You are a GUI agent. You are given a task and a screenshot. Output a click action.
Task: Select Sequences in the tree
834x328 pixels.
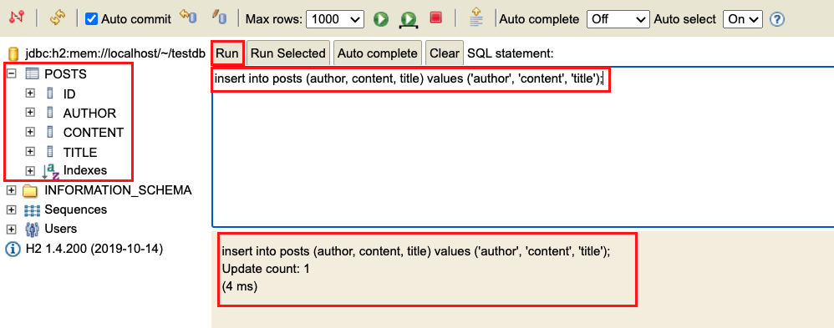click(x=75, y=209)
